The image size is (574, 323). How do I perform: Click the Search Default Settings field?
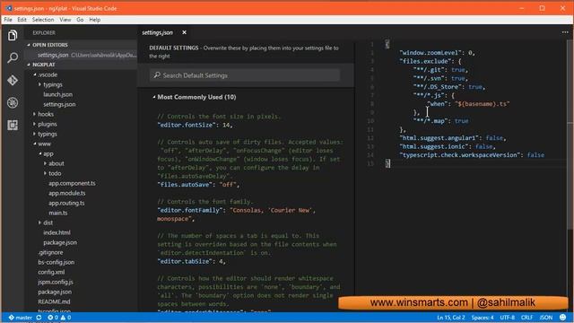point(245,75)
